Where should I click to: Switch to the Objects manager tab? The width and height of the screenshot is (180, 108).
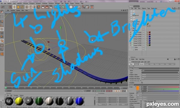(x=131, y=6)
